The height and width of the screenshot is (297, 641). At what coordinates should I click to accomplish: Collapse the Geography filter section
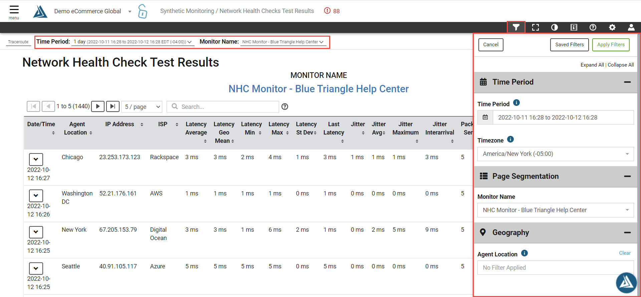pyautogui.click(x=627, y=233)
